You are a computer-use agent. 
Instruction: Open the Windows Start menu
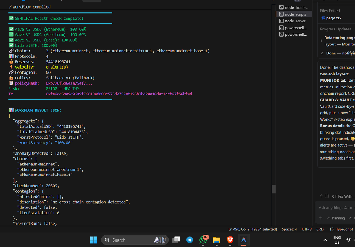click(93, 240)
